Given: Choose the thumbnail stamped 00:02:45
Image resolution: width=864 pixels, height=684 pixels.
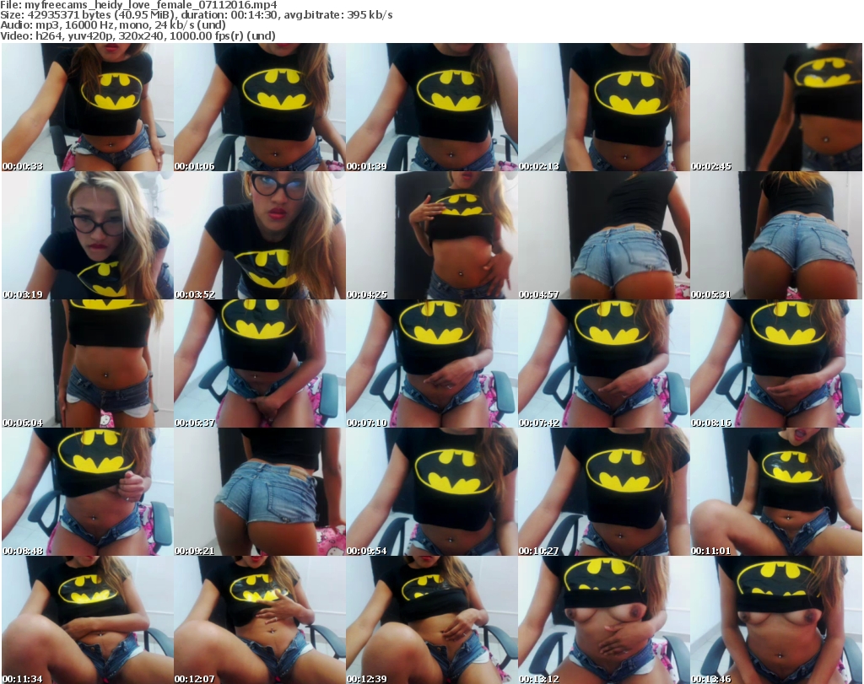Looking at the screenshot, I should coord(776,107).
